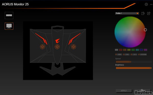Open the Profile 1 dropdown
Viewport: 153px width, 95px height.
point(127,13)
